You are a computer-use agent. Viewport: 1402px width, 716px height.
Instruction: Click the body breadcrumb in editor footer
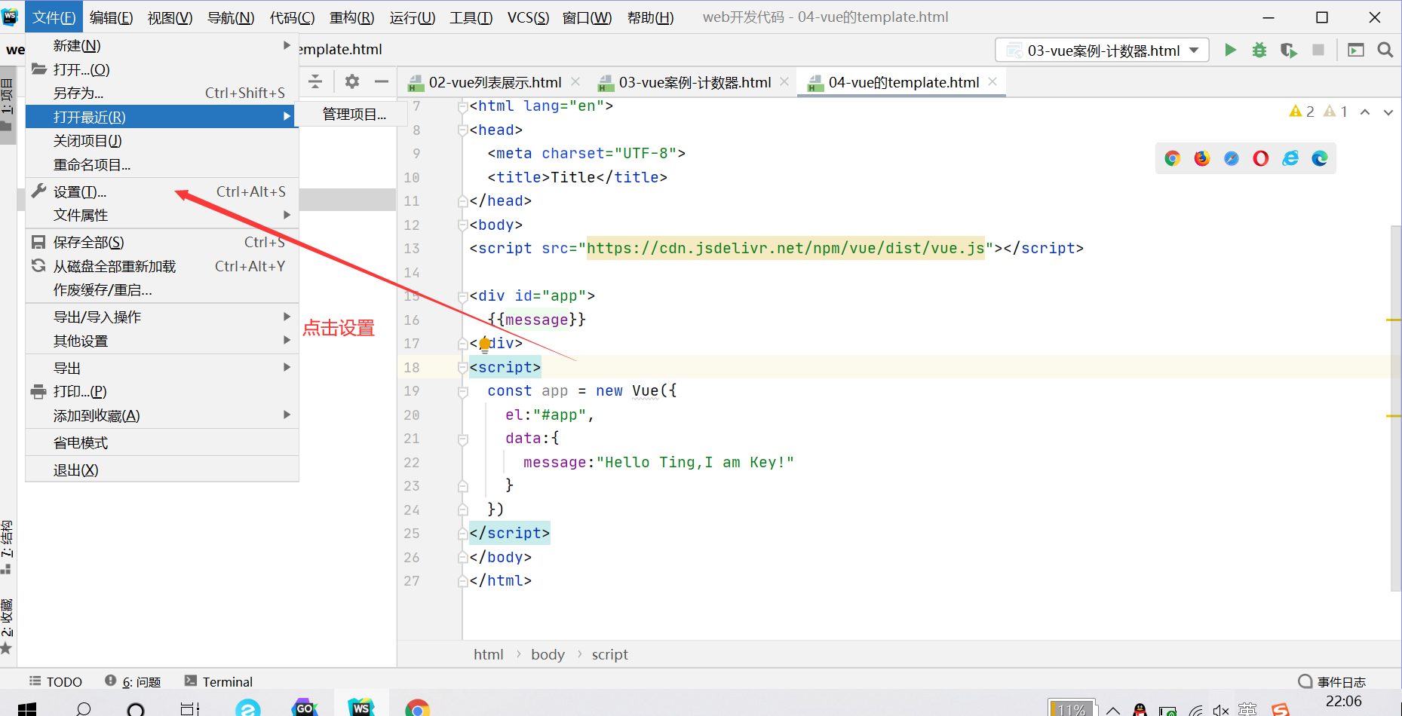pyautogui.click(x=548, y=654)
